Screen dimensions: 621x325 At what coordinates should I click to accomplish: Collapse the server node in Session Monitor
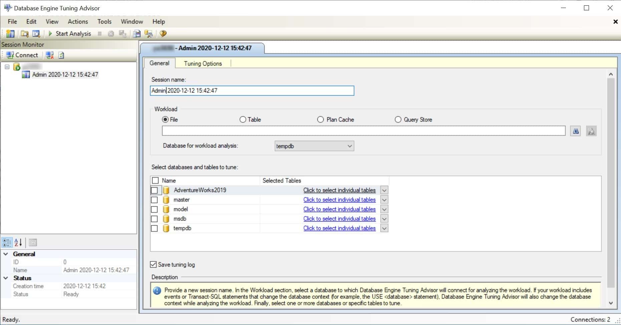7,67
